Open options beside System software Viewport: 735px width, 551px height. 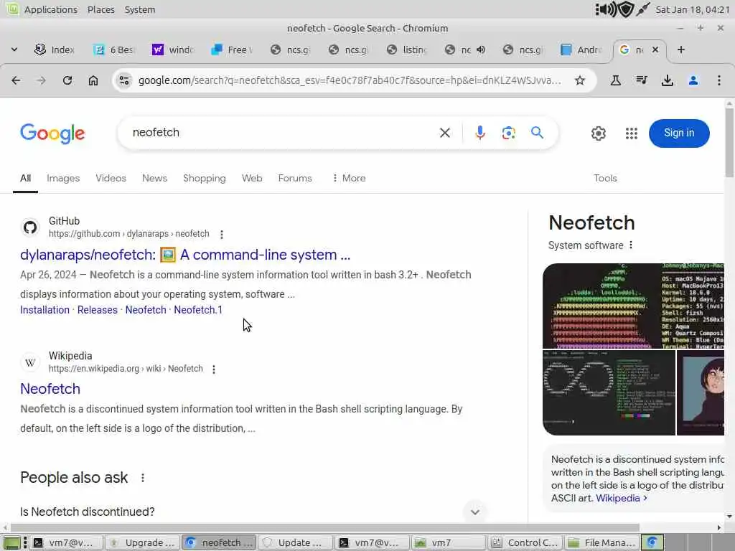pos(631,245)
